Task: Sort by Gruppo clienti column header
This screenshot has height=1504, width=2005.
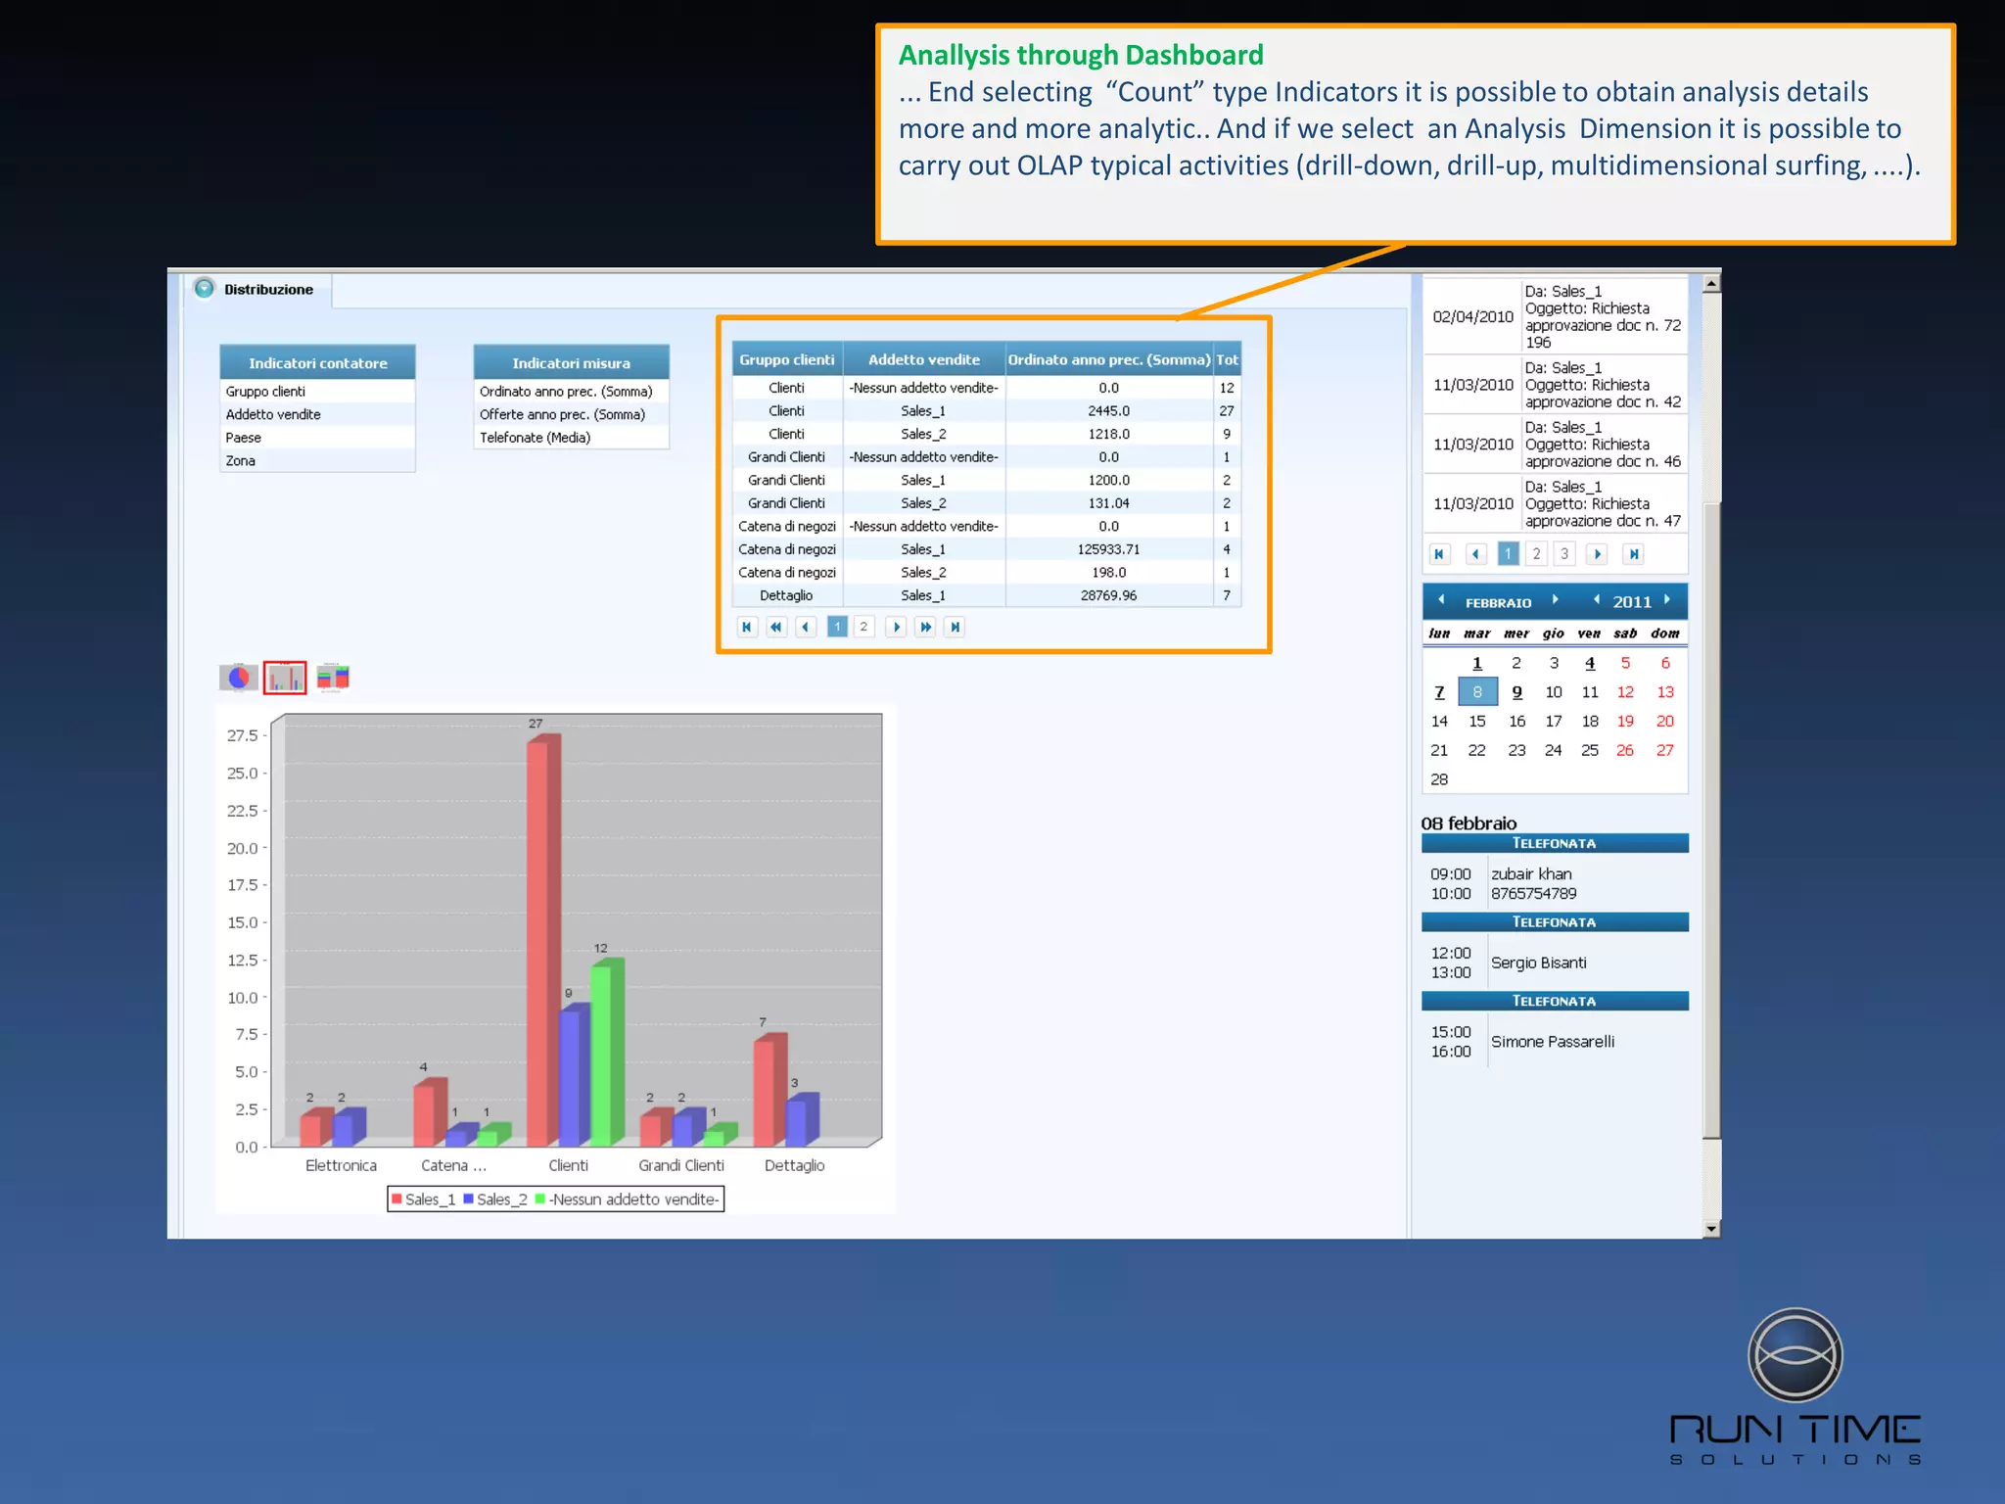Action: 787,359
